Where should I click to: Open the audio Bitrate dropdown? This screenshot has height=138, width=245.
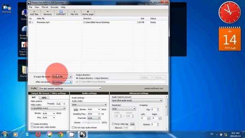coord(94,109)
